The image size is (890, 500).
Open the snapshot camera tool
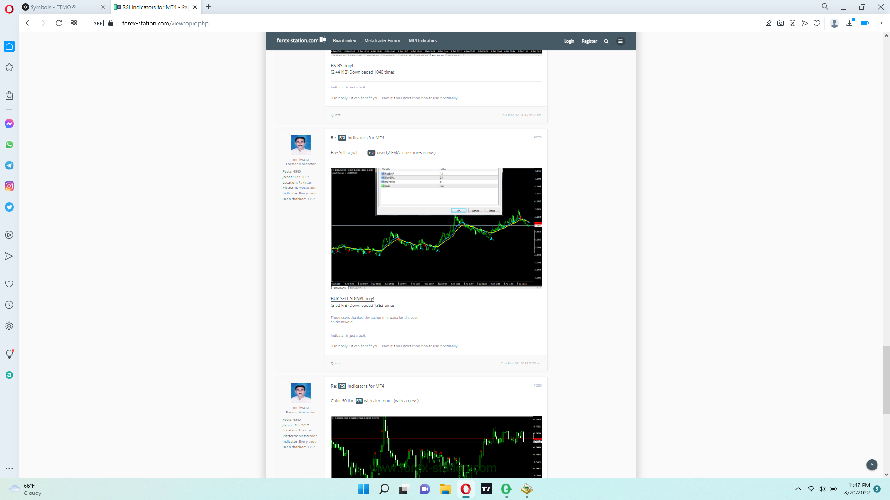tap(781, 23)
